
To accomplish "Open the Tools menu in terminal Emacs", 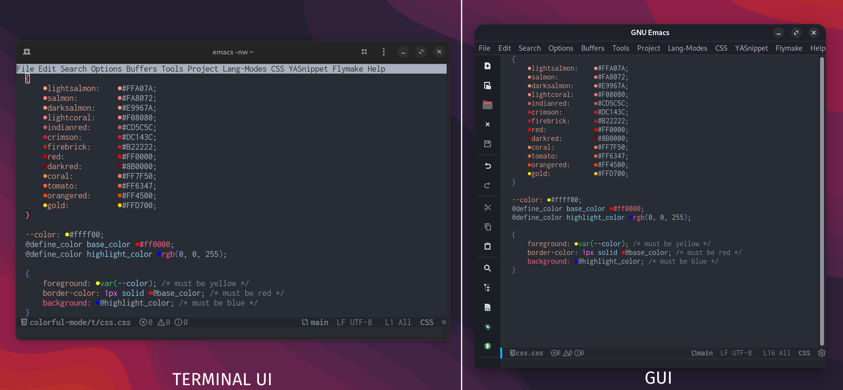I will pos(172,69).
